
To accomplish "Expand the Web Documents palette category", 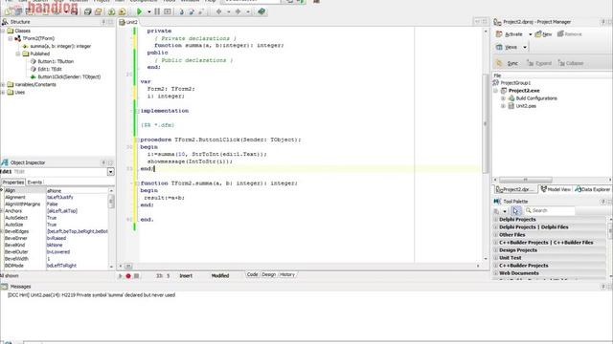I will click(496, 273).
